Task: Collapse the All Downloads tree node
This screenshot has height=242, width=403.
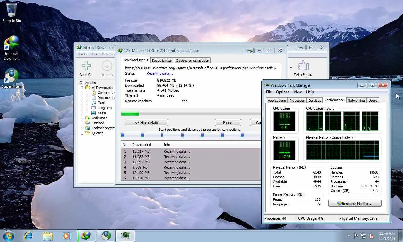Action: (x=82, y=88)
